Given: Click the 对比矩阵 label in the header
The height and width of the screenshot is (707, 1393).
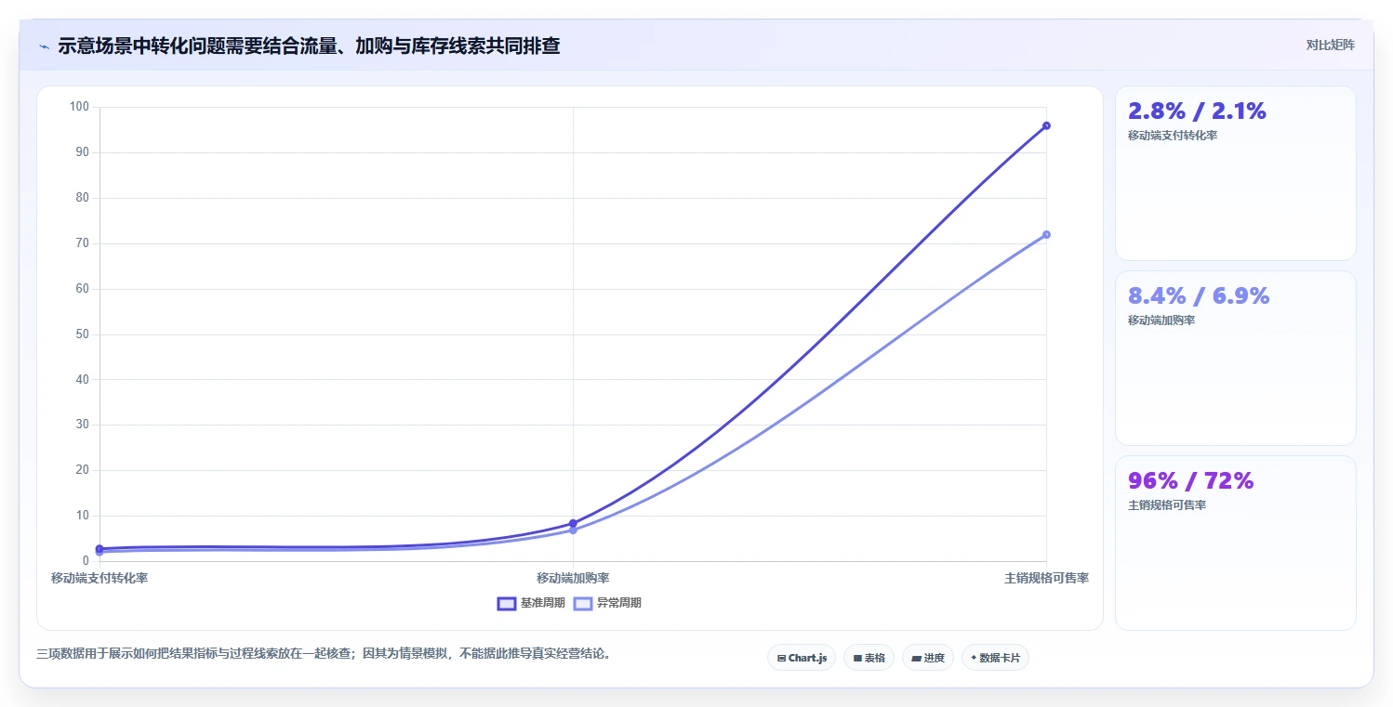Looking at the screenshot, I should point(1331,45).
